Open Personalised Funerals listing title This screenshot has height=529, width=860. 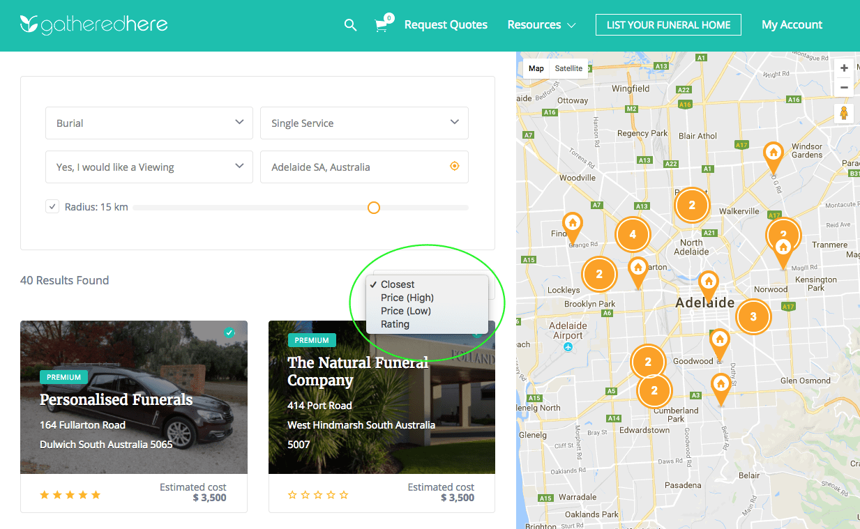coord(116,399)
